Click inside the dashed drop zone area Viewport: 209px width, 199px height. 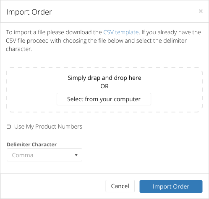[x=104, y=90]
